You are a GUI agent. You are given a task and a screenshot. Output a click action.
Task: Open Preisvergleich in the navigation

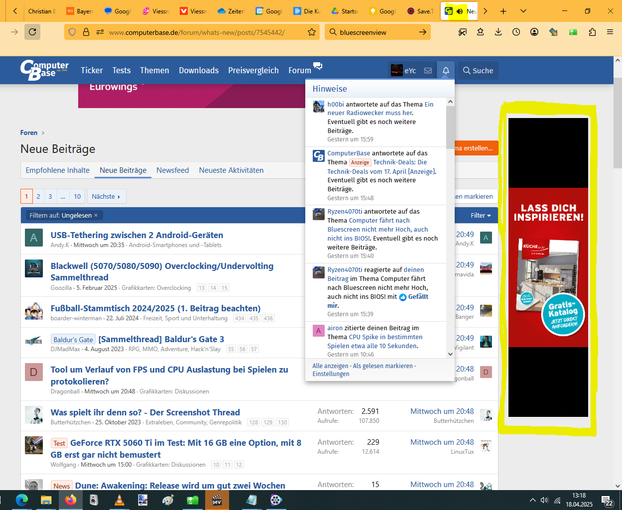click(x=253, y=70)
